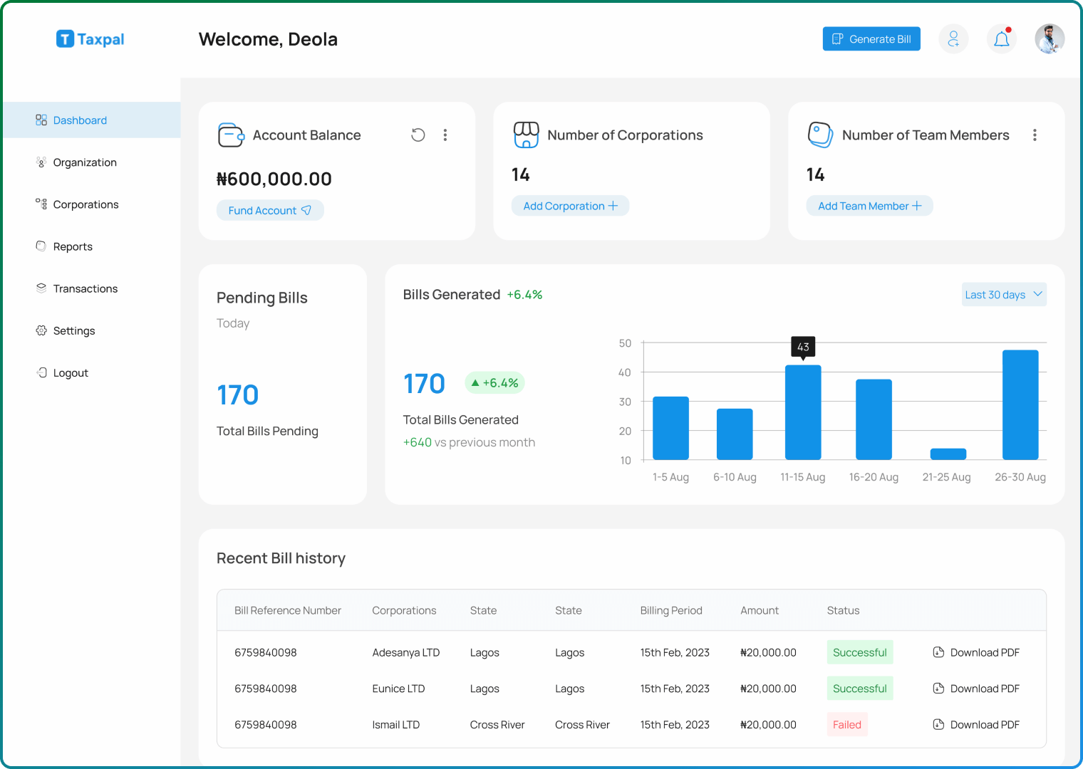Open the notifications bell

1002,39
